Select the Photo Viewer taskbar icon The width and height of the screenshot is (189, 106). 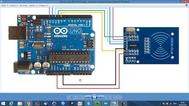click(x=114, y=103)
